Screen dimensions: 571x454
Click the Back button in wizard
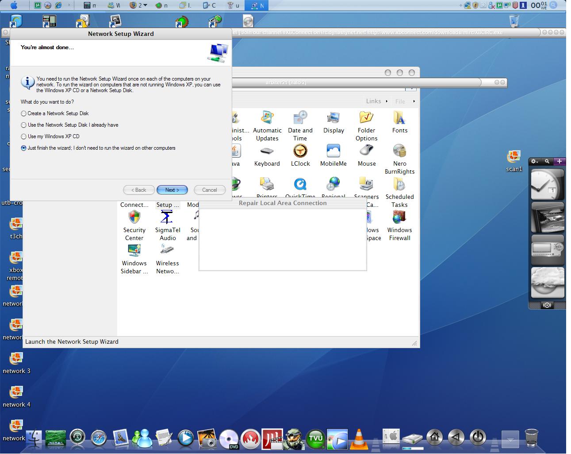pyautogui.click(x=139, y=190)
